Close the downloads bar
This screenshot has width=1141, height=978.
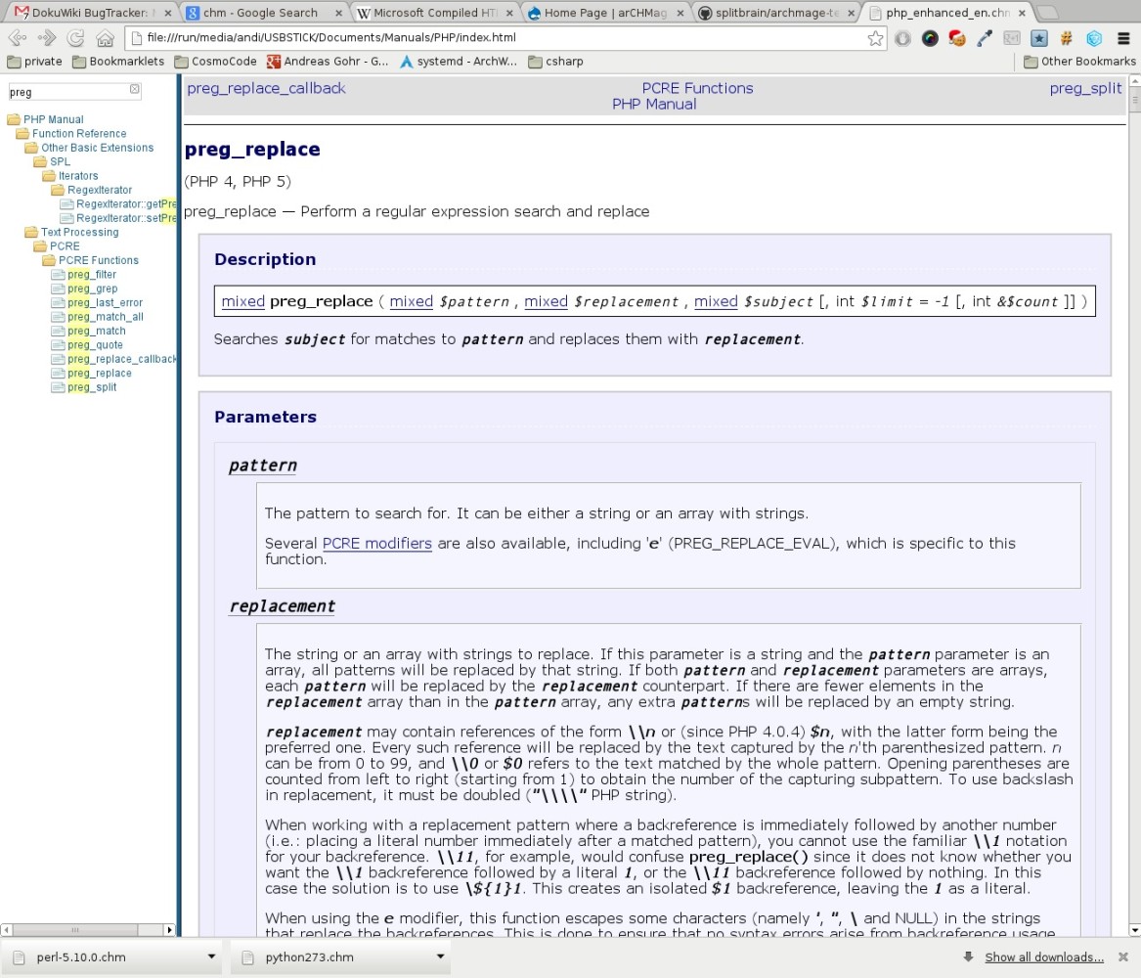click(1122, 956)
